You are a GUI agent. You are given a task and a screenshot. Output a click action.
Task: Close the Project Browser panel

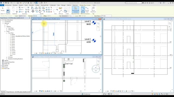tap(30, 18)
